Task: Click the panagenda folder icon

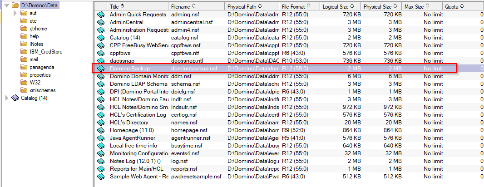Action: click(24, 67)
